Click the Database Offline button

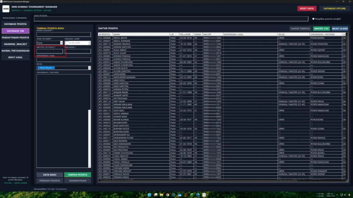[334, 8]
